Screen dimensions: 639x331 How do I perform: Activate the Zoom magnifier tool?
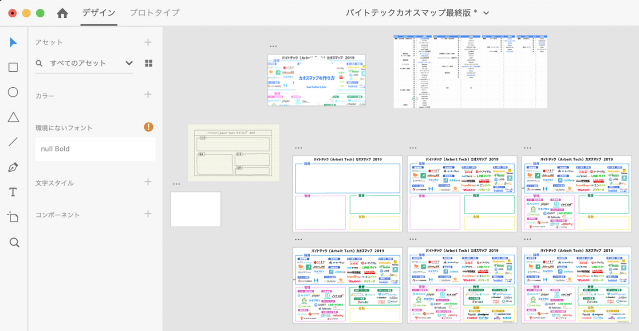tap(14, 242)
